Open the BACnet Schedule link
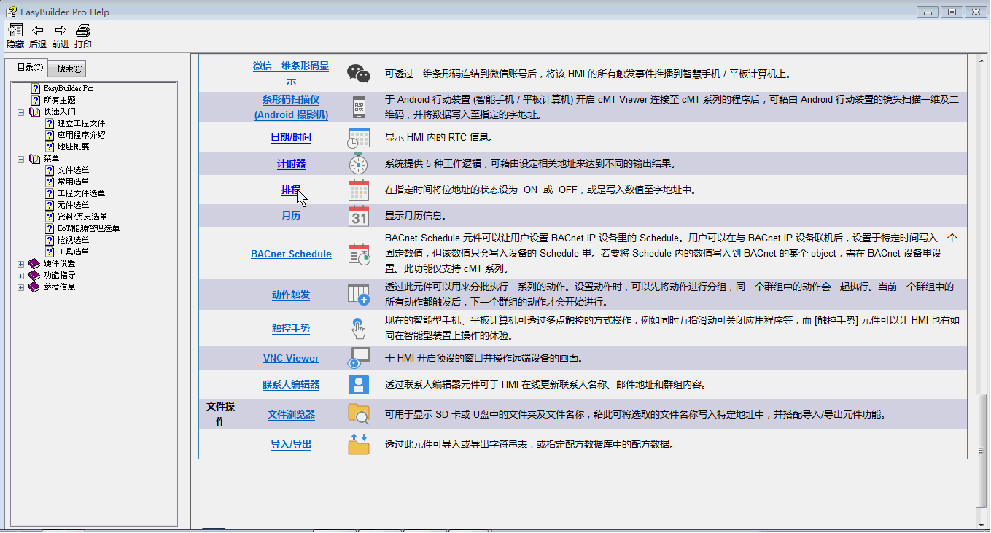This screenshot has height=533, width=991. coord(291,254)
